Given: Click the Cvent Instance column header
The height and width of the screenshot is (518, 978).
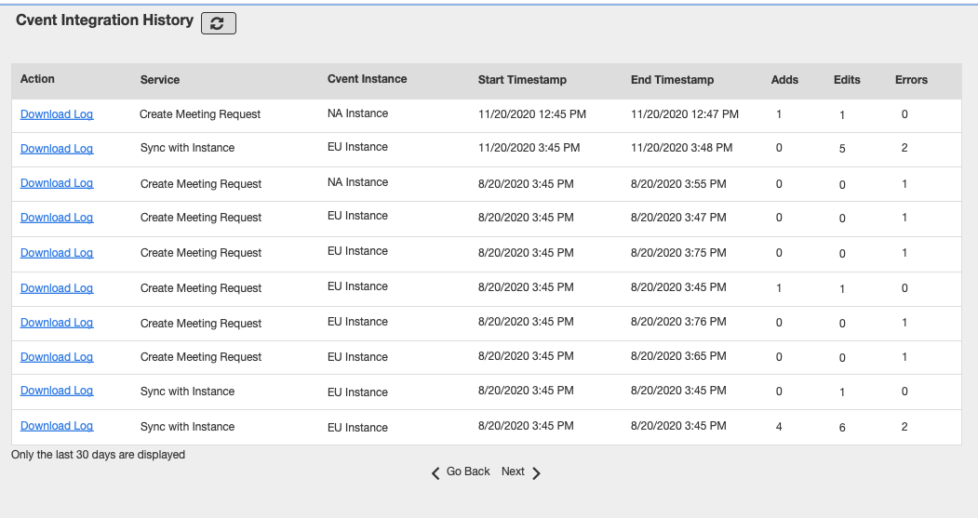Looking at the screenshot, I should [367, 79].
